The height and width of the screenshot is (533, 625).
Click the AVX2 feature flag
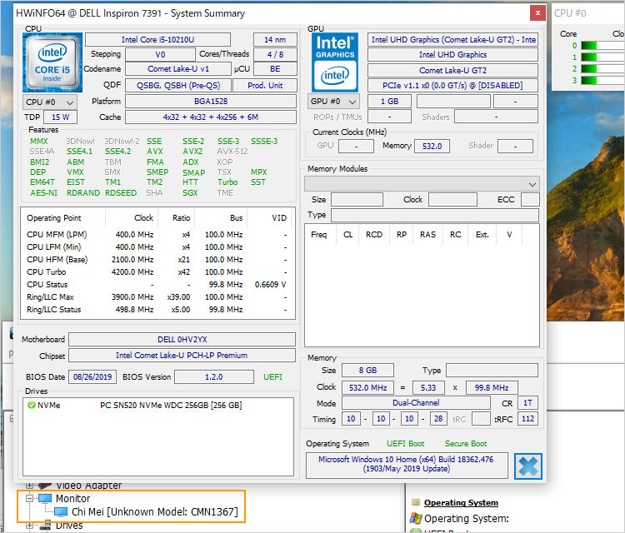[192, 152]
